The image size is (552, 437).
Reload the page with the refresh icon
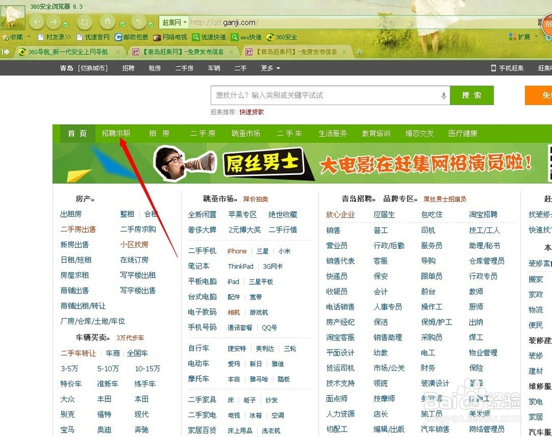coord(84,22)
